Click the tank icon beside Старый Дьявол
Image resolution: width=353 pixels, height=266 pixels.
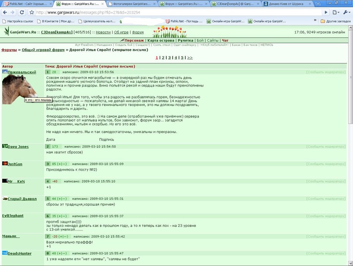tap(5, 198)
